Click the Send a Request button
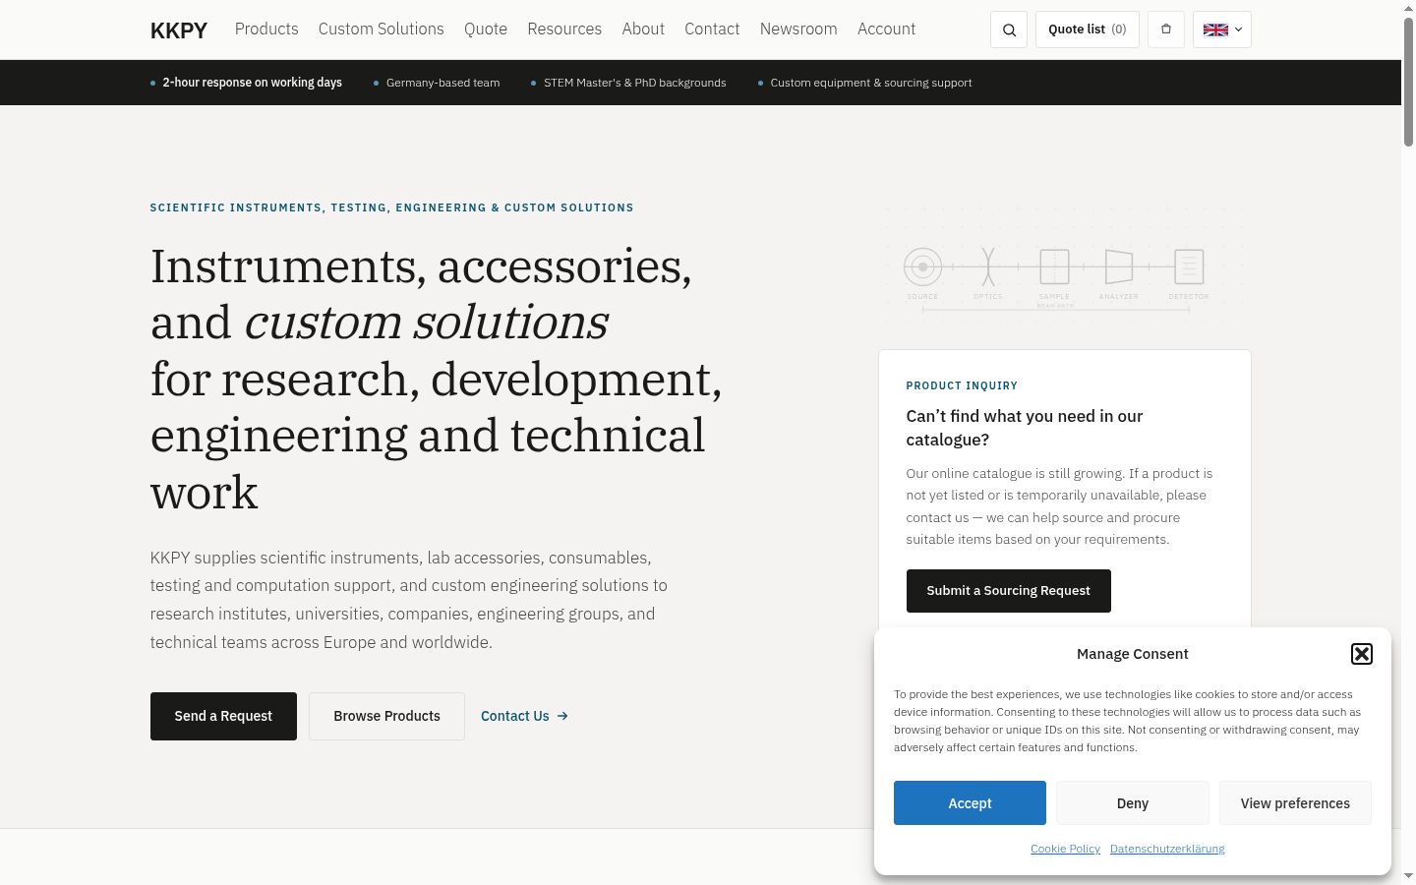The image size is (1416, 885). click(223, 716)
